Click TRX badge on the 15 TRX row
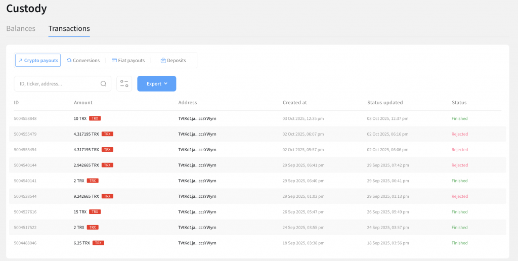 point(95,212)
